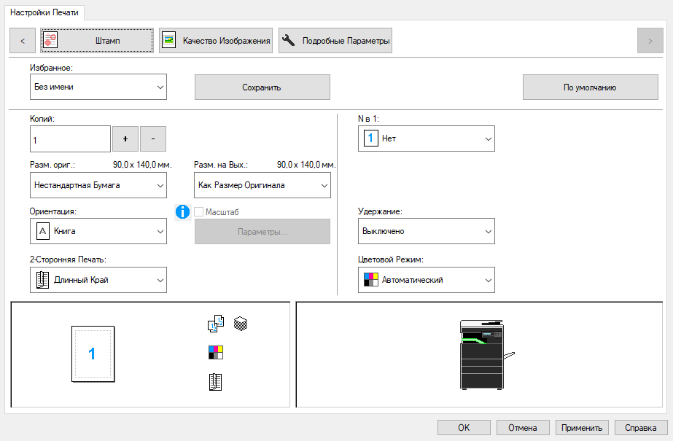Screen dimensions: 673x441
Task: Decrease copies with minus button
Action: coord(153,139)
